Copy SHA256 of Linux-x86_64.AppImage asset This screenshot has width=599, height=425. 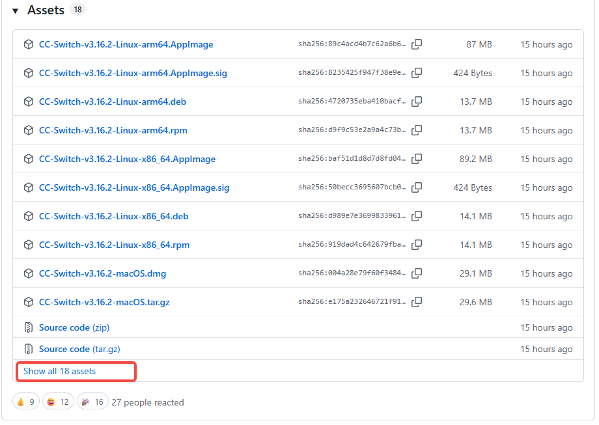417,159
